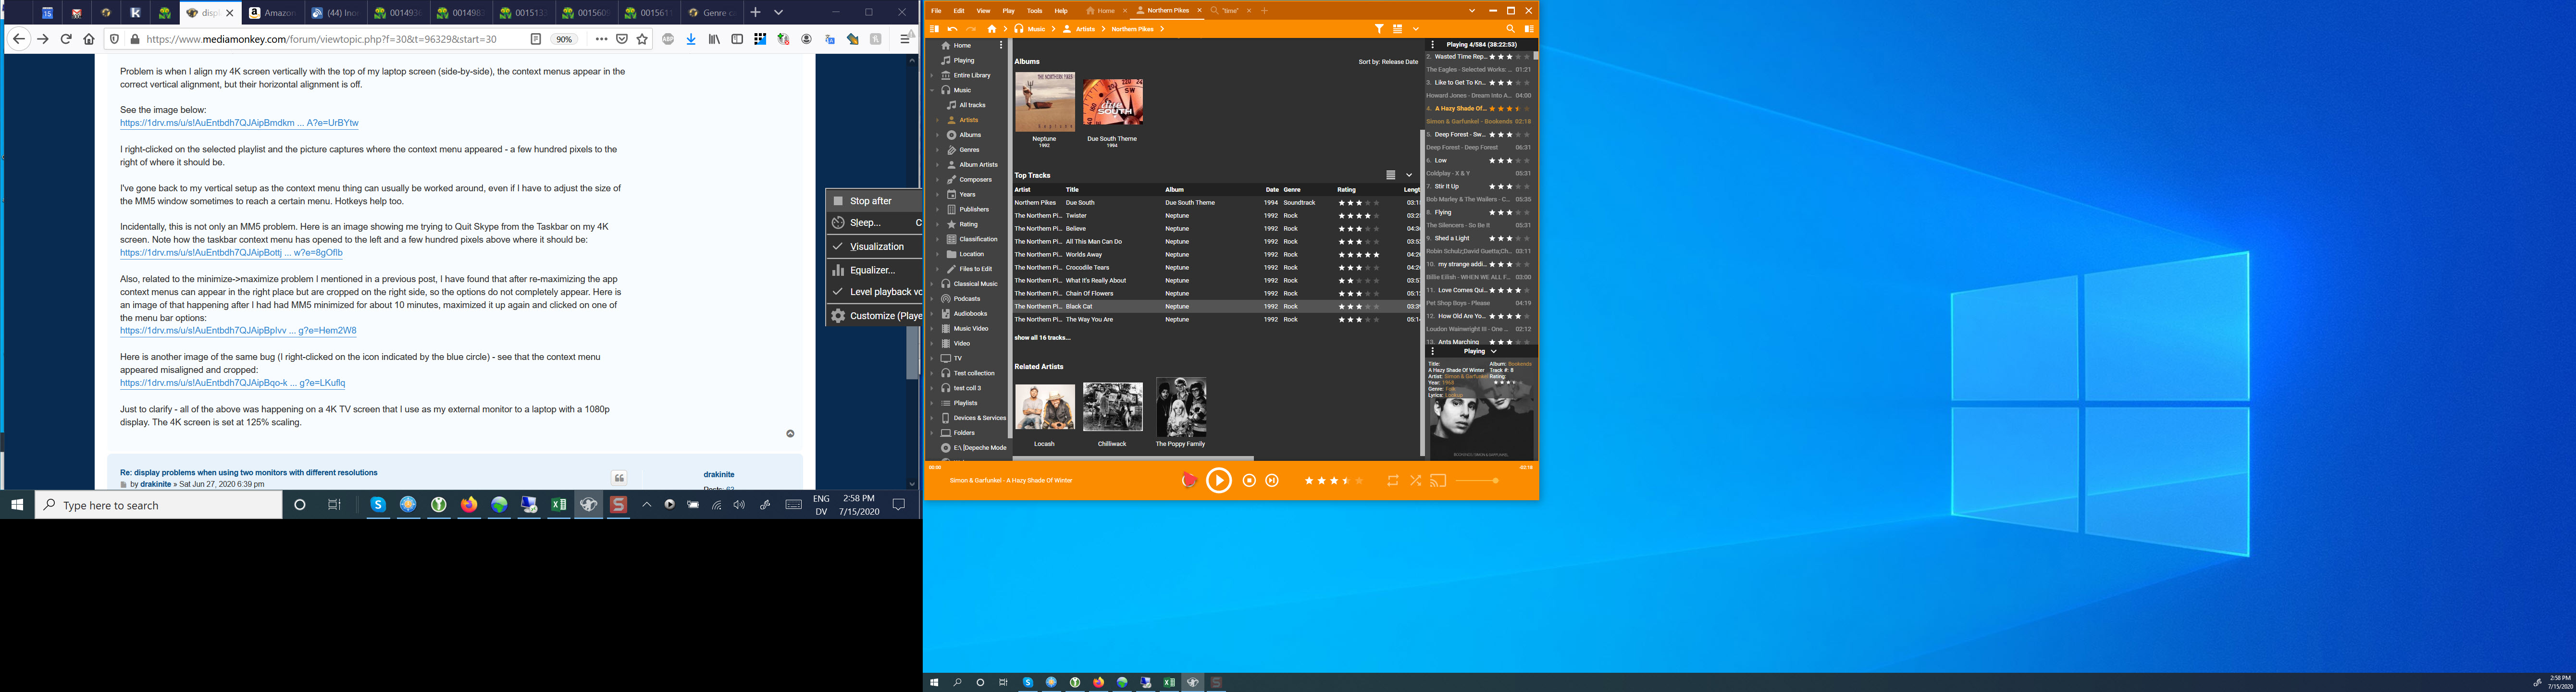Open the Neptune album thumbnail
2576x692 pixels.
pos(1044,102)
